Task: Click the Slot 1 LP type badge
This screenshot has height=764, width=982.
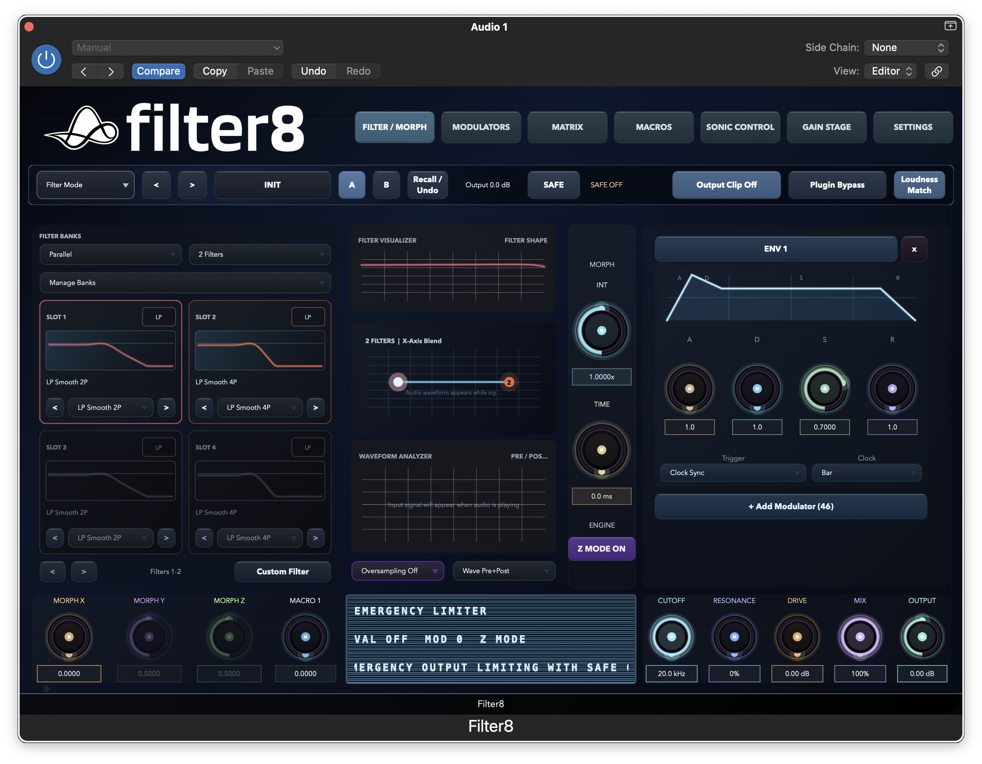Action: (159, 317)
